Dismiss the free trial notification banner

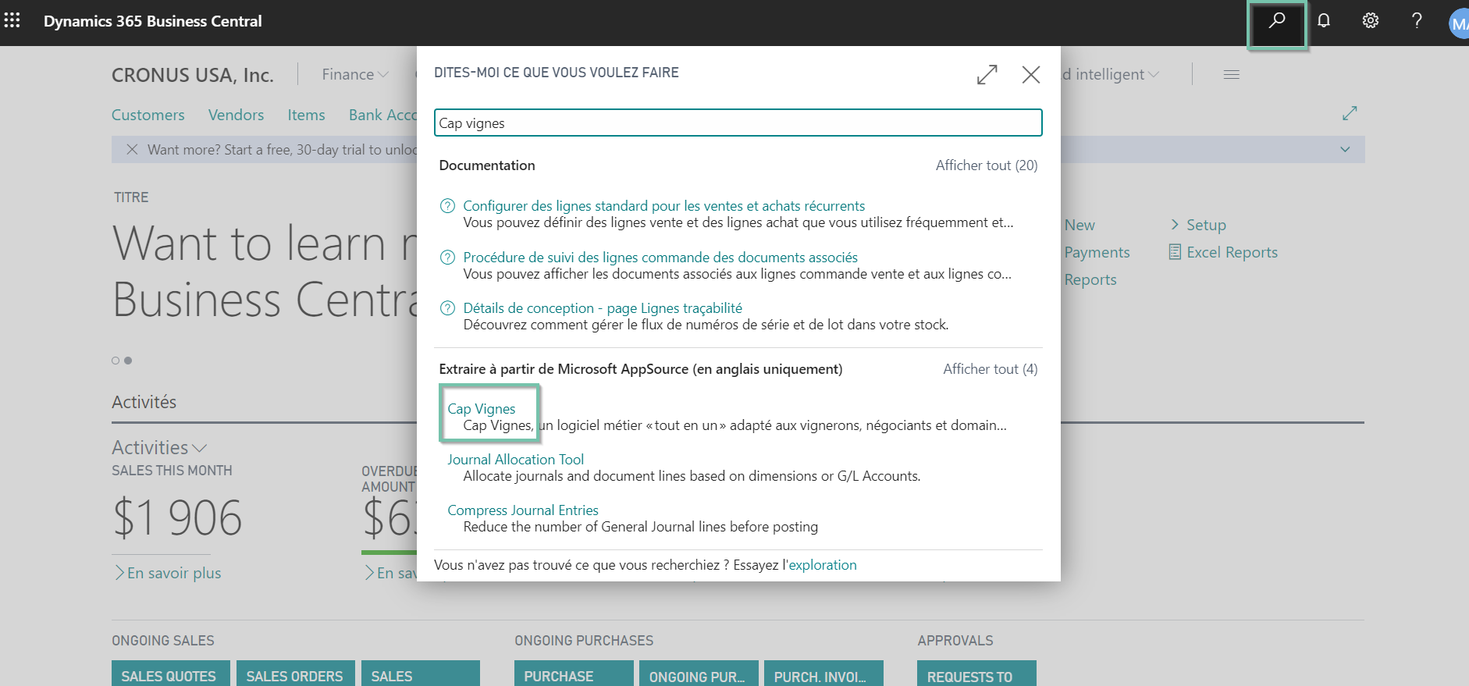click(132, 149)
